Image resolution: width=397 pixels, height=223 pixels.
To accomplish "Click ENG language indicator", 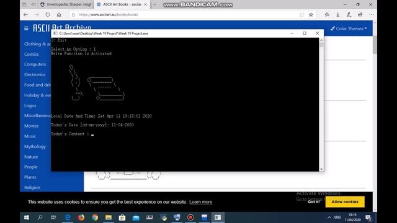I will pyautogui.click(x=337, y=217).
